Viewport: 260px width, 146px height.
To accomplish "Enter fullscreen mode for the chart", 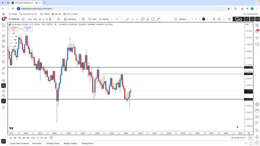I will point(224,19).
